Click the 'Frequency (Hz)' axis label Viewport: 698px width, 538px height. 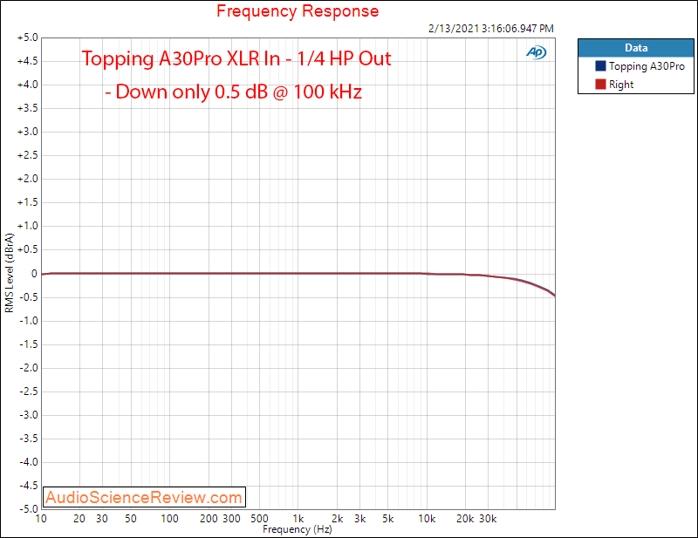298,529
